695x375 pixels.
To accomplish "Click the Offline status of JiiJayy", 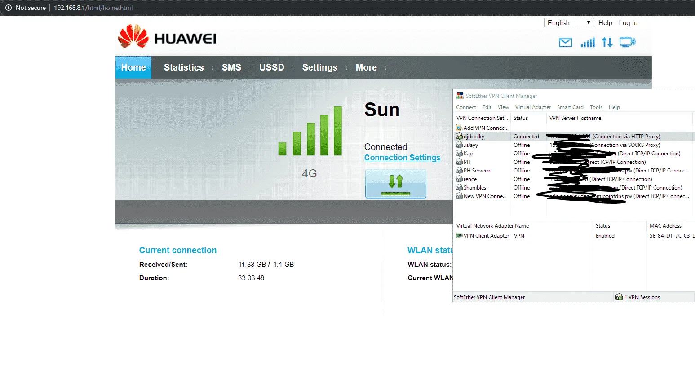I will 522,145.
